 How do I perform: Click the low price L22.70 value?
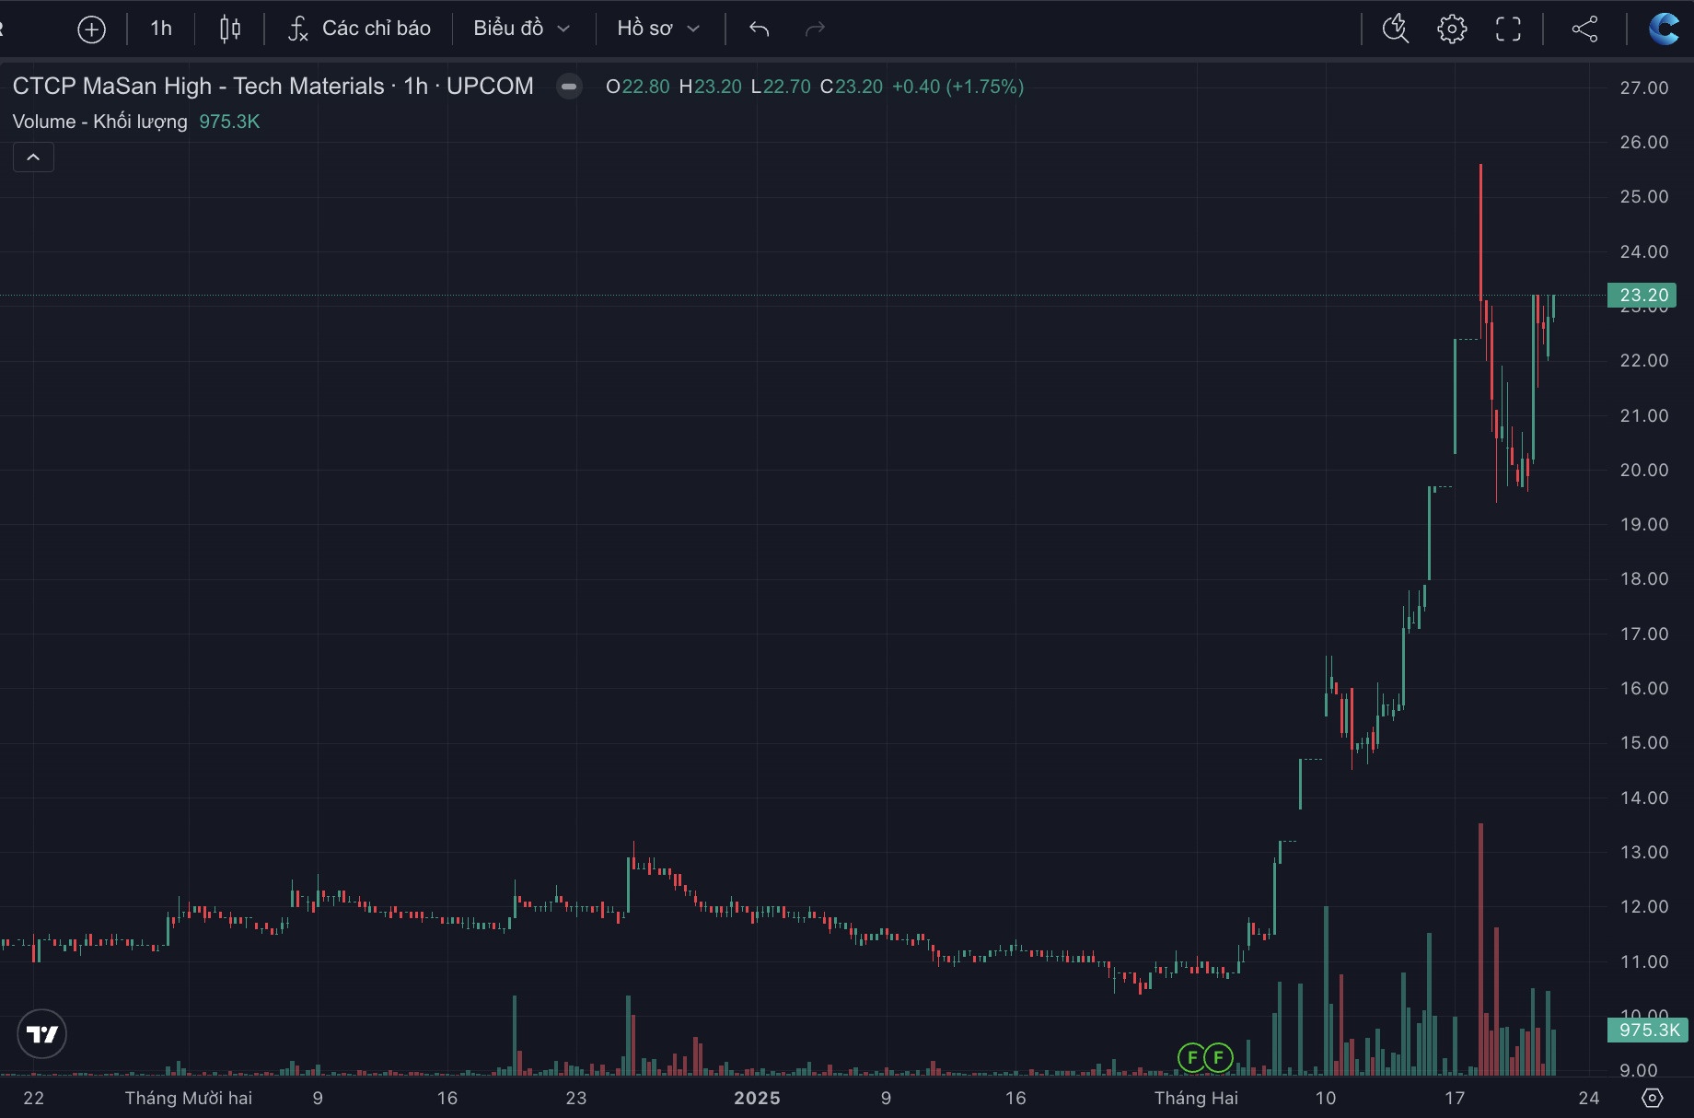[781, 87]
